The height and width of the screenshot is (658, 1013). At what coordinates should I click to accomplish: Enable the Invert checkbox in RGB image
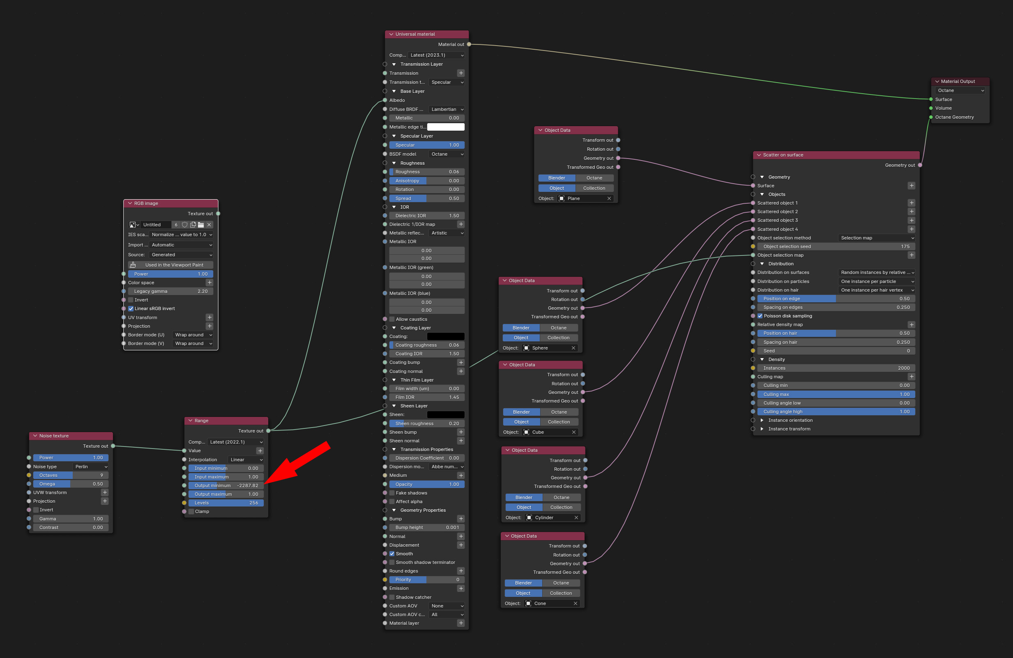[131, 300]
